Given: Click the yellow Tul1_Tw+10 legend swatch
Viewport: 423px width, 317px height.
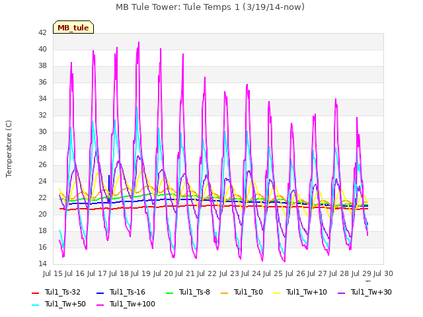Looking at the screenshot, I should pyautogui.click(x=277, y=293).
